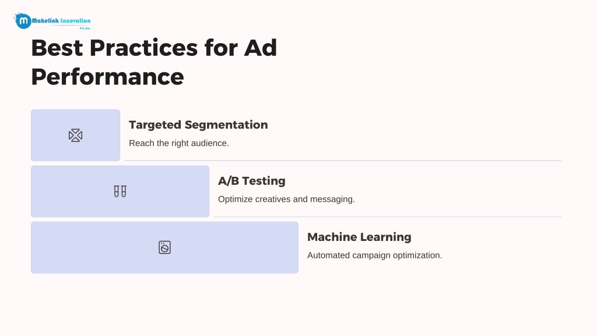597x336 pixels.
Task: Click 'Reach the right audience.' text
Action: [x=179, y=143]
